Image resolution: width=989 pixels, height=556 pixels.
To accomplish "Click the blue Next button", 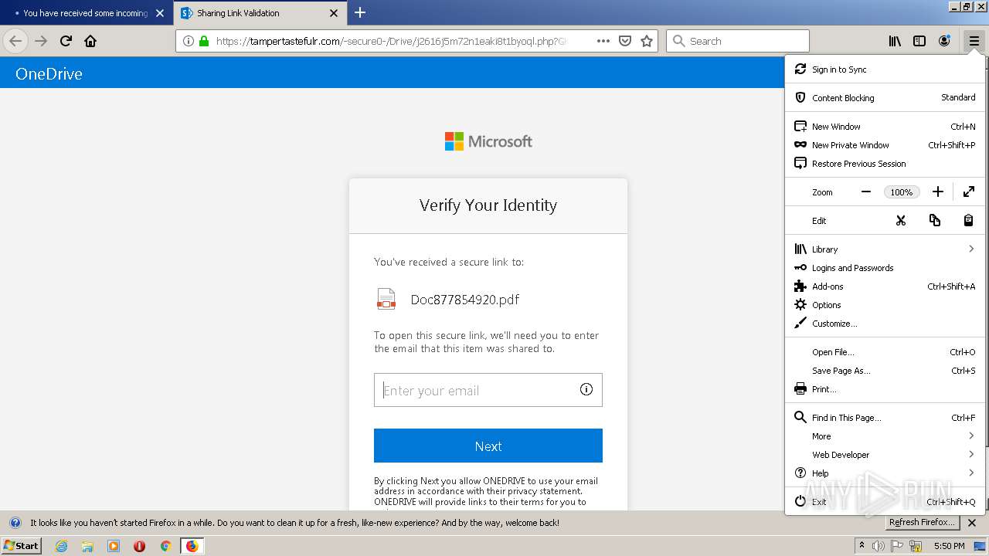I will pyautogui.click(x=488, y=446).
